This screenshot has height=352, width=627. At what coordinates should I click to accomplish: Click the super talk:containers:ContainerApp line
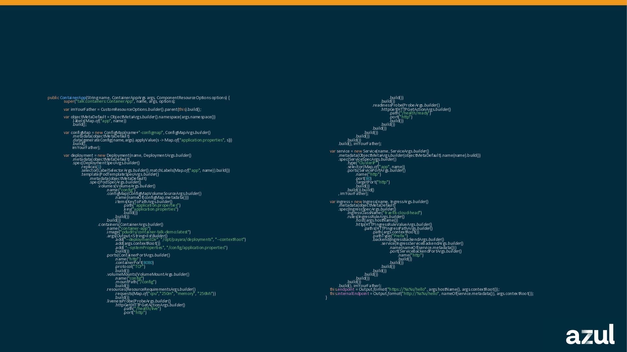119,101
